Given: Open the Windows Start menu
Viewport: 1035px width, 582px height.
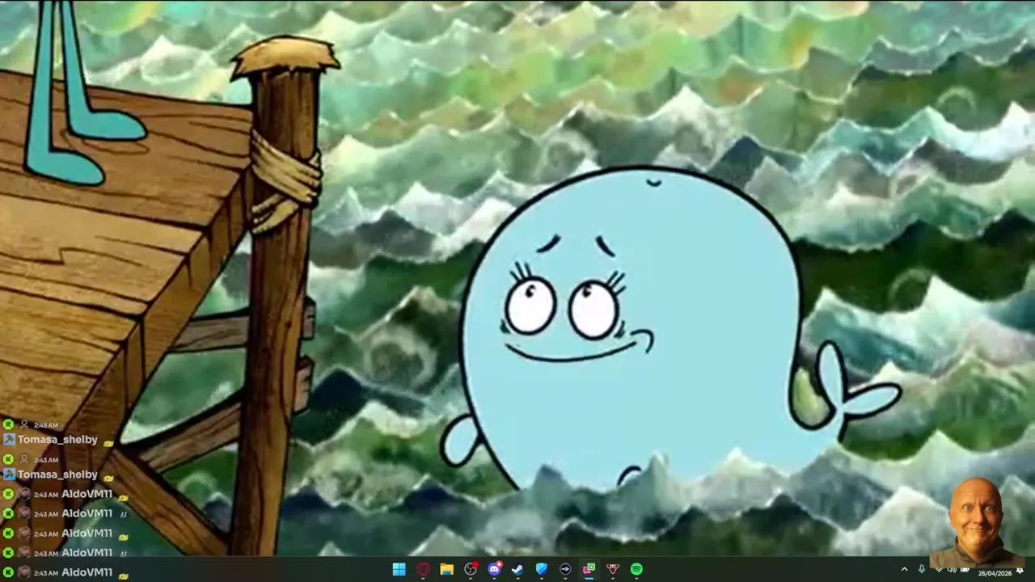Looking at the screenshot, I should (x=399, y=569).
